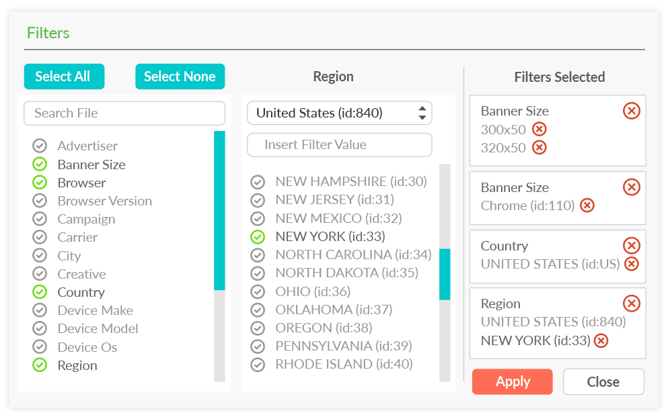Select the Device Model filter item
668x419 pixels.
click(98, 328)
